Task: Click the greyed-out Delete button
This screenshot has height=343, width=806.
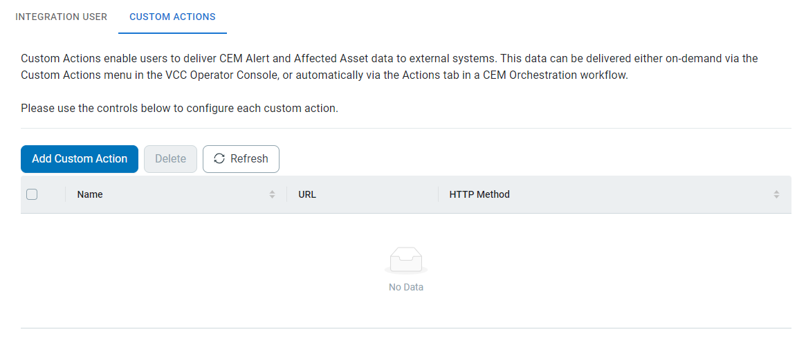Action: tap(170, 159)
